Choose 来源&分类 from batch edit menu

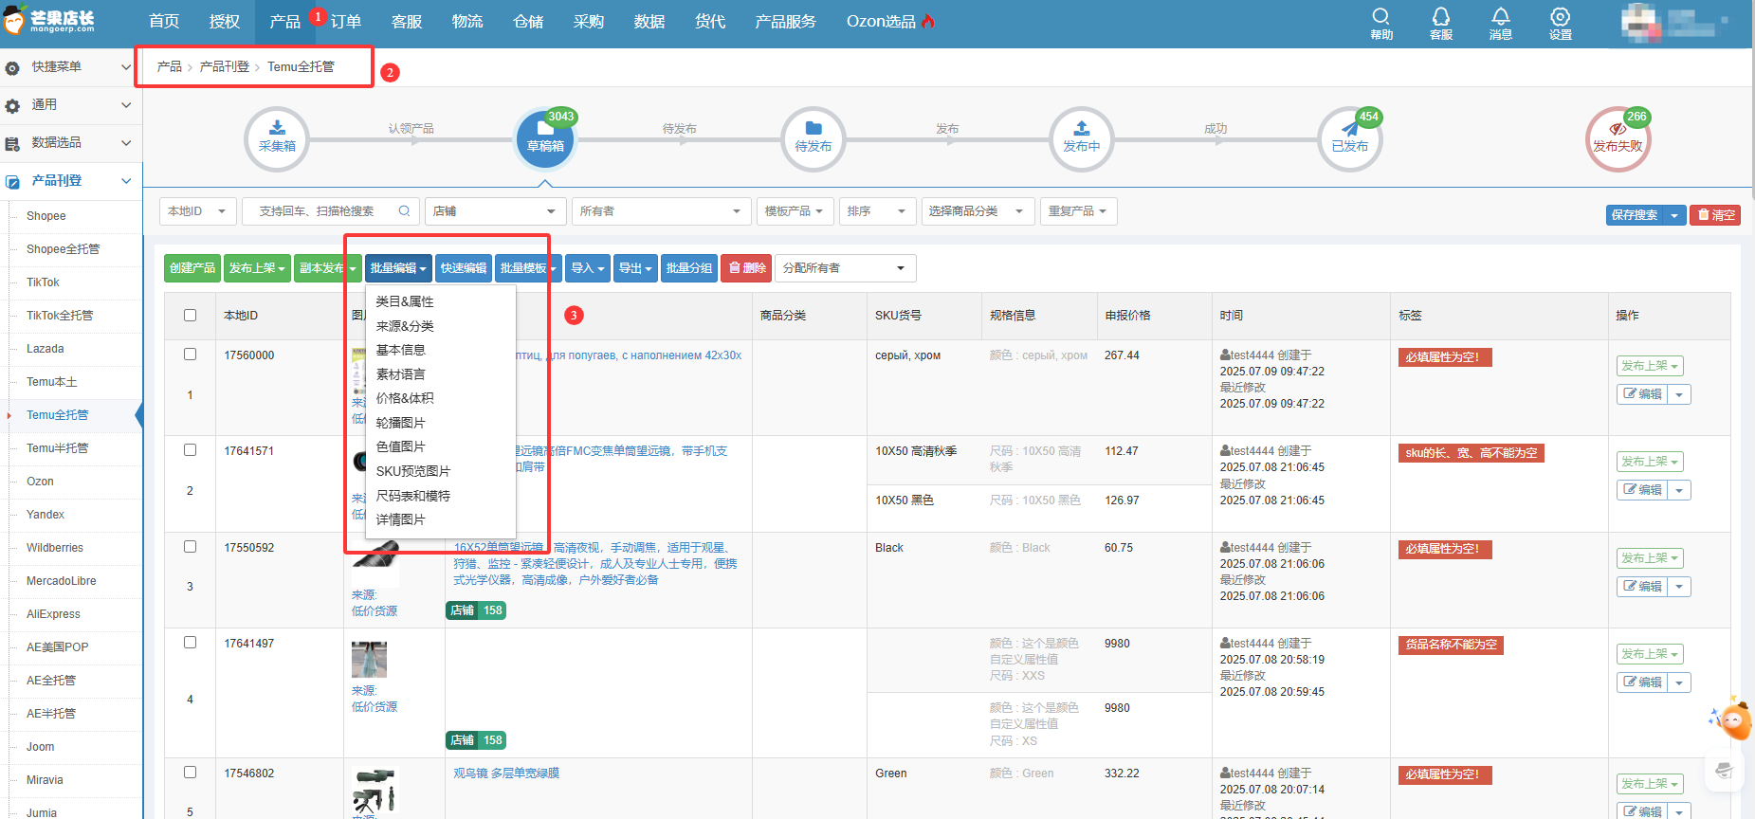(x=405, y=326)
